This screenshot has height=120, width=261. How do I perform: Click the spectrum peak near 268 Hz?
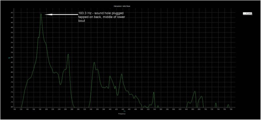(68, 54)
